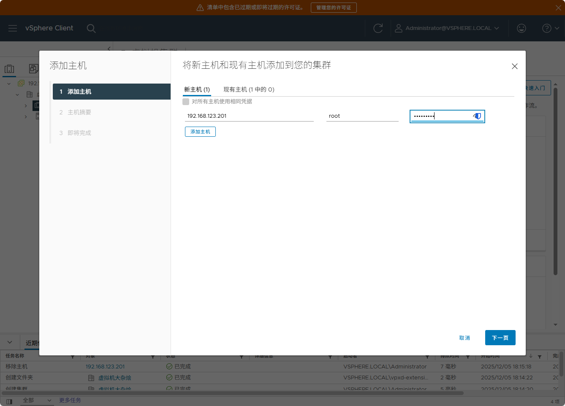This screenshot has width=565, height=406.
Task: Click the 添加主机 outlined button
Action: pos(200,132)
